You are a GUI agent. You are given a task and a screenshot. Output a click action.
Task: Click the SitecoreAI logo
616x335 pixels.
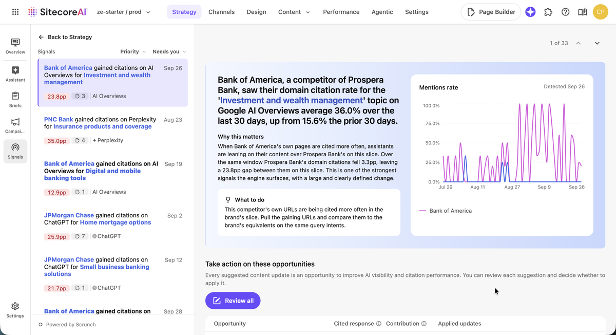pyautogui.click(x=57, y=12)
